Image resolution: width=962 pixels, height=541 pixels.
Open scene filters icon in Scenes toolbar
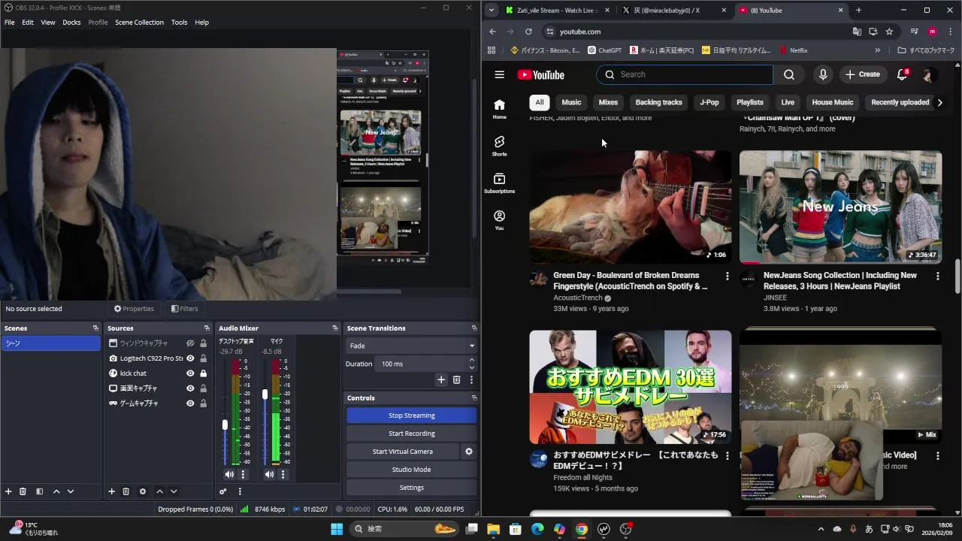click(x=39, y=491)
